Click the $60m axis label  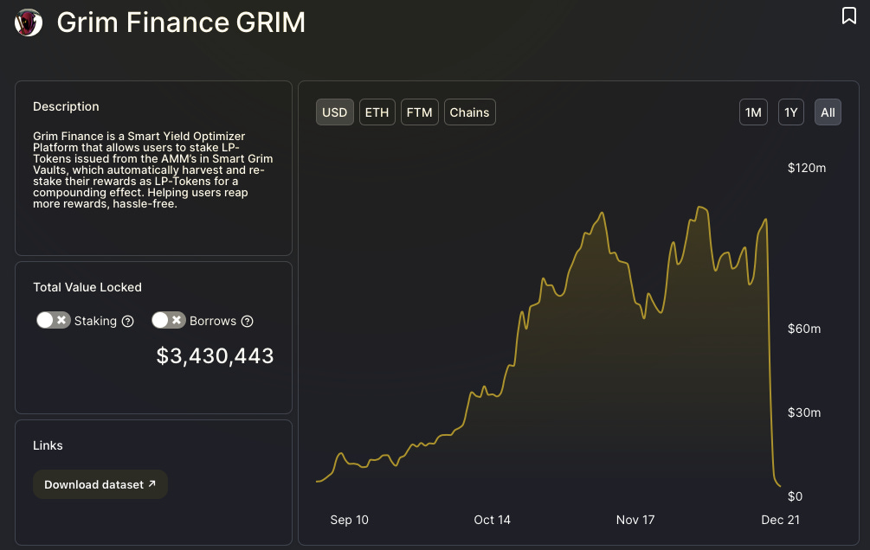pos(804,329)
